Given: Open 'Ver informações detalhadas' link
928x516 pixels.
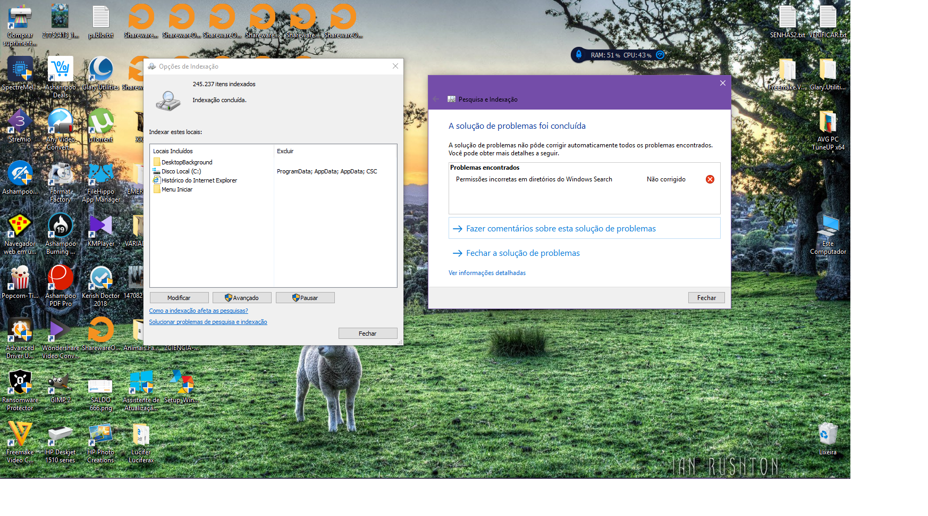Looking at the screenshot, I should click(487, 273).
